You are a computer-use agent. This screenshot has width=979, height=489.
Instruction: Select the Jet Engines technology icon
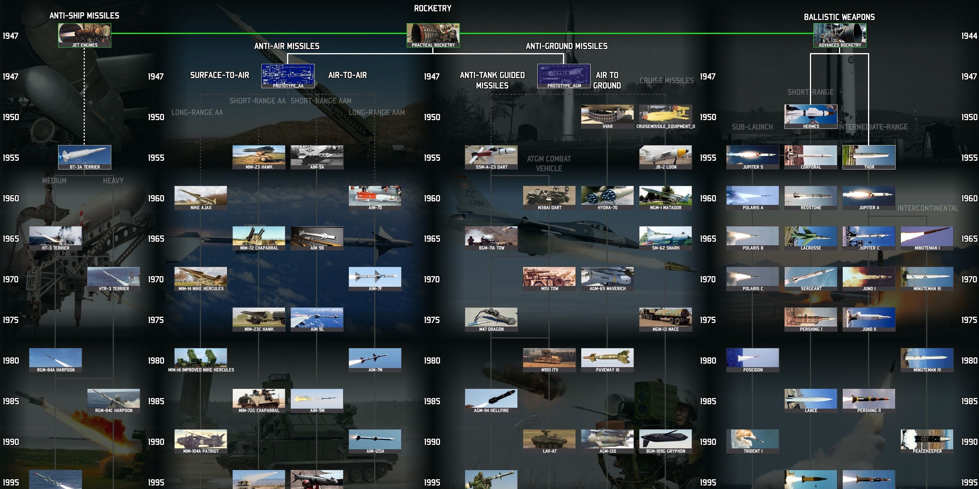pyautogui.click(x=84, y=35)
